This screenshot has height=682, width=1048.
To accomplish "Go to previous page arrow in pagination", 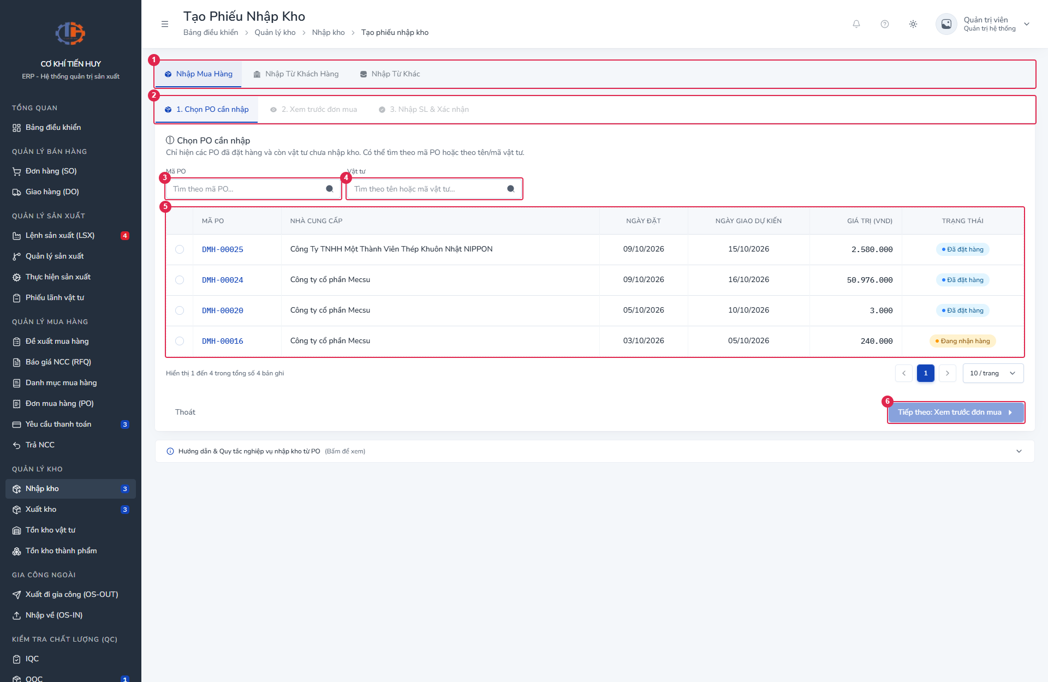I will coord(904,373).
